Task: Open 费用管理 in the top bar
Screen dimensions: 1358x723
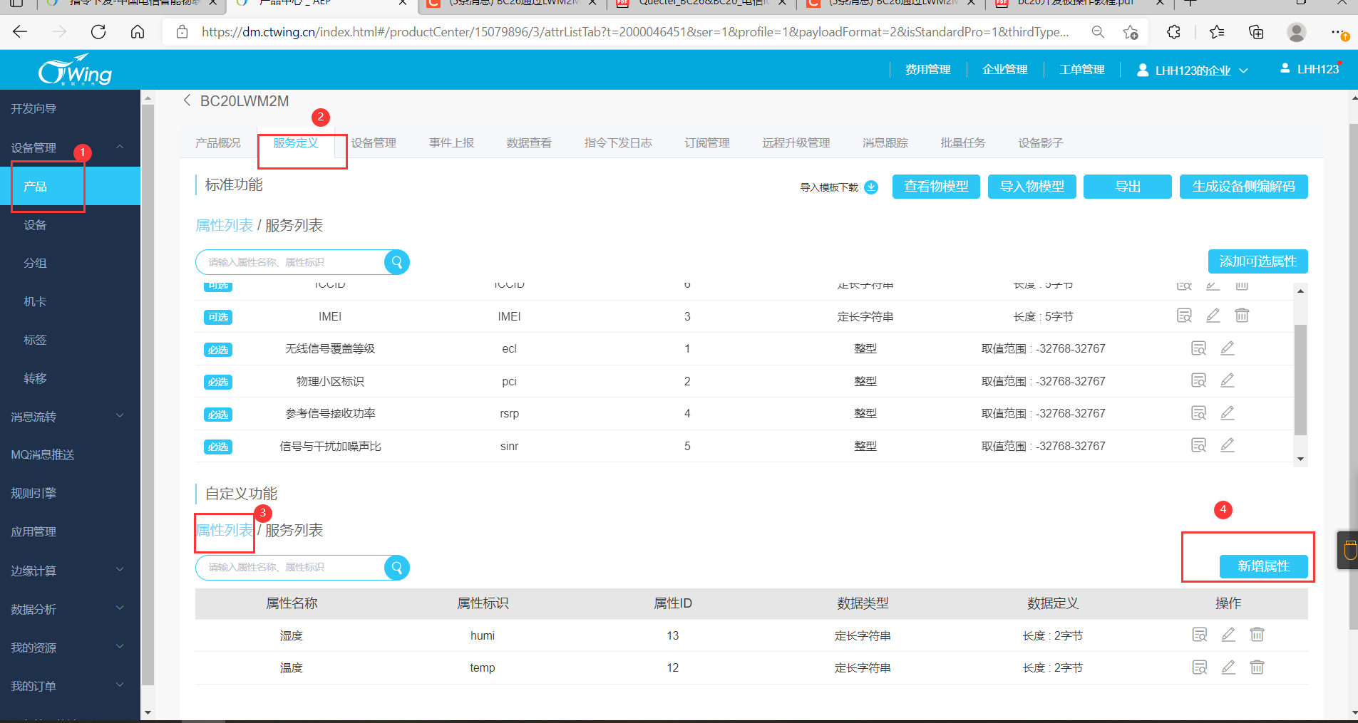Action: coord(928,70)
